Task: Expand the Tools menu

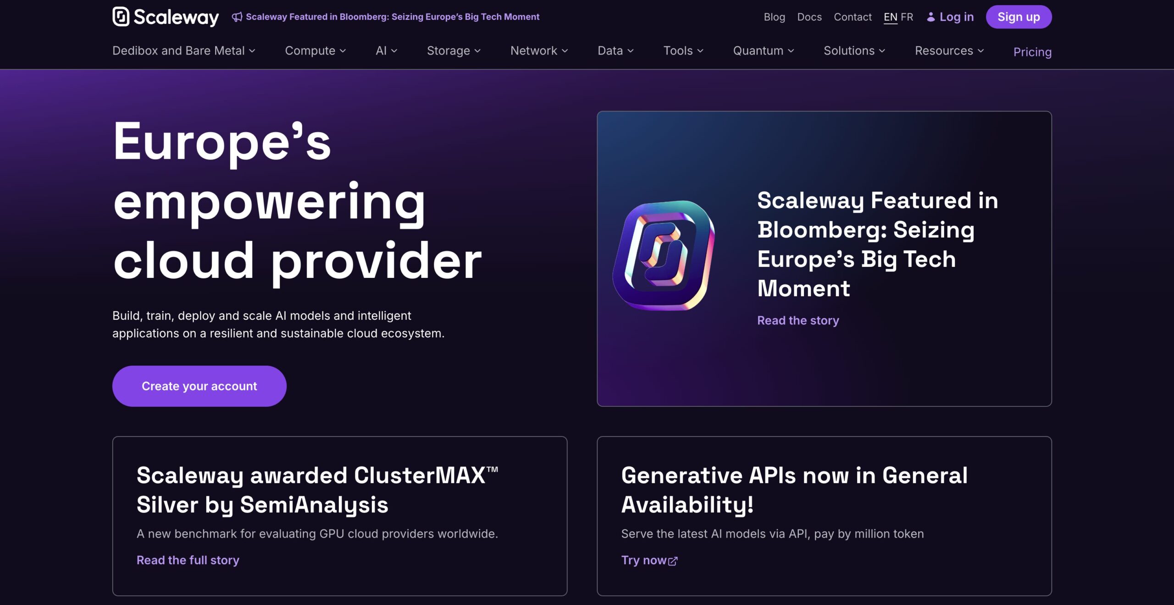Action: pyautogui.click(x=683, y=50)
